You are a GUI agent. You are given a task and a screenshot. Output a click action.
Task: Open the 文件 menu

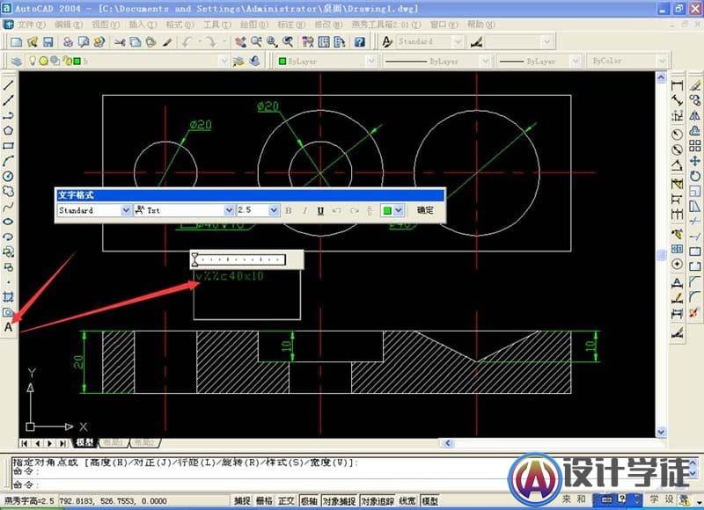point(31,25)
